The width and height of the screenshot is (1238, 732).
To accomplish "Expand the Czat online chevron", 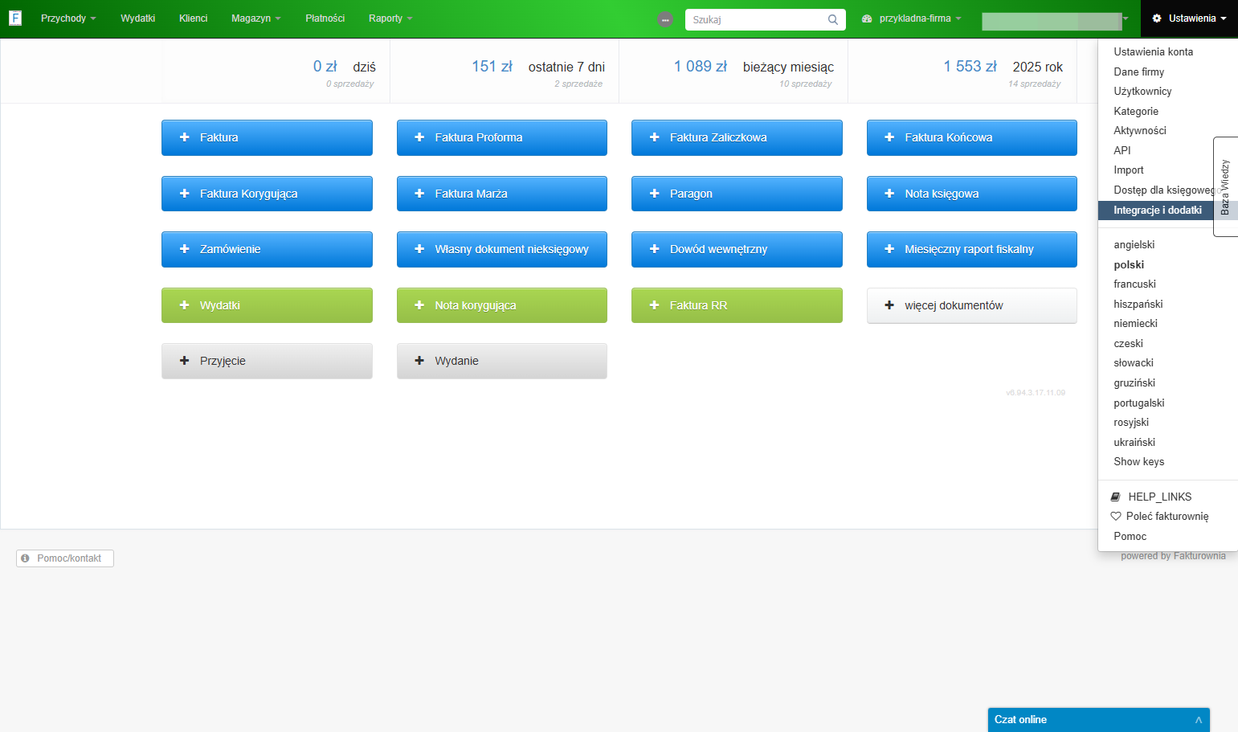I will tap(1198, 720).
